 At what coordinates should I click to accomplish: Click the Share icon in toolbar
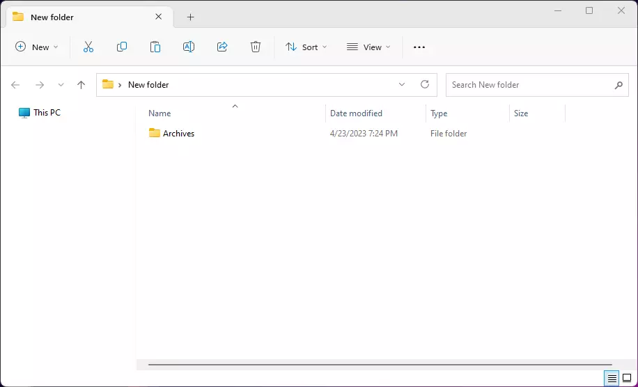click(222, 47)
